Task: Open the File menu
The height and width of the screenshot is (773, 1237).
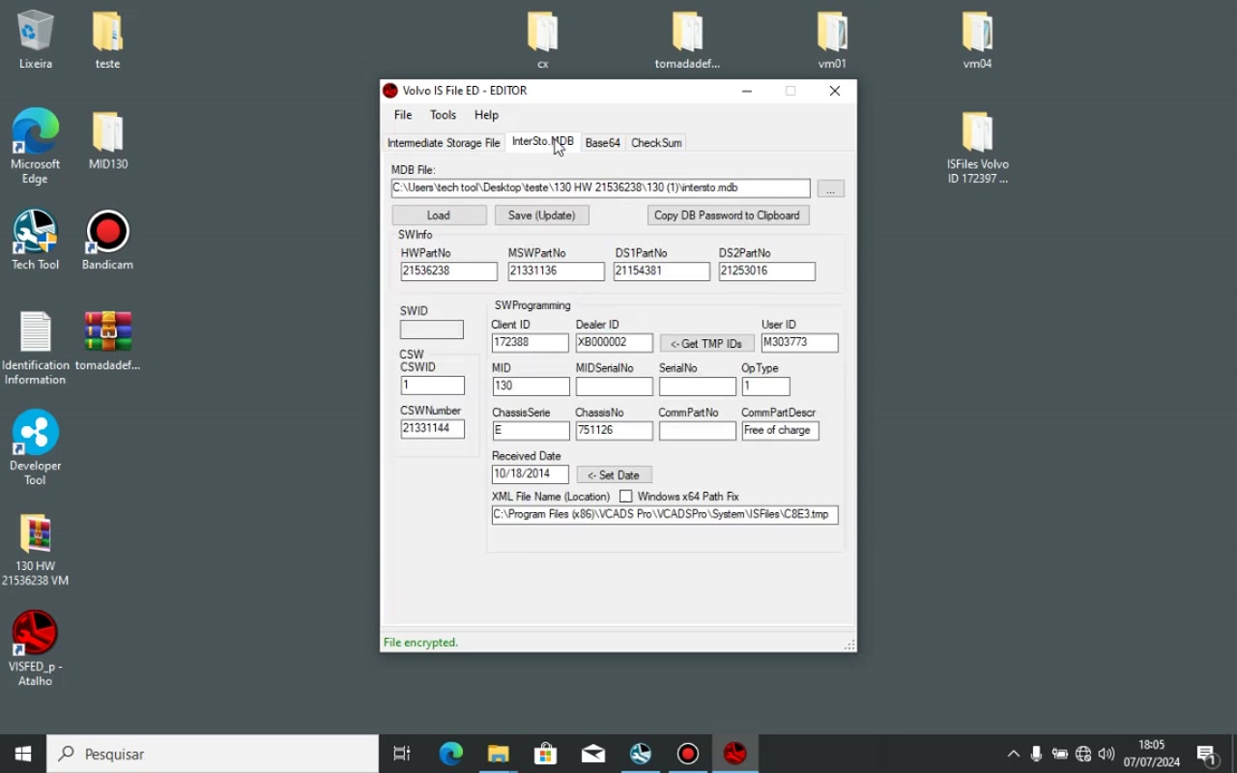Action: (403, 115)
